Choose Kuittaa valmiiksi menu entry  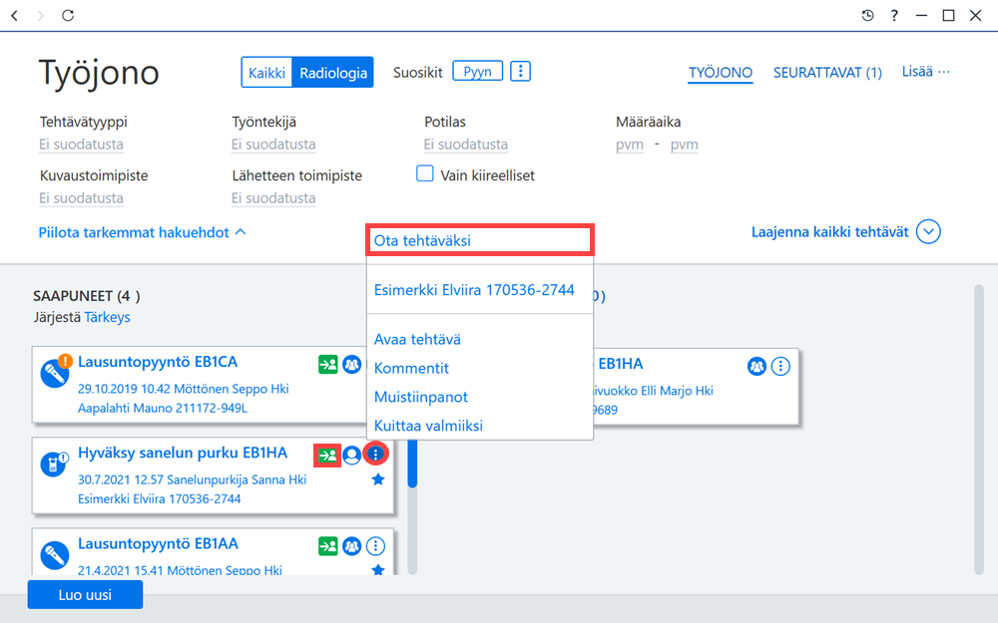coord(428,426)
